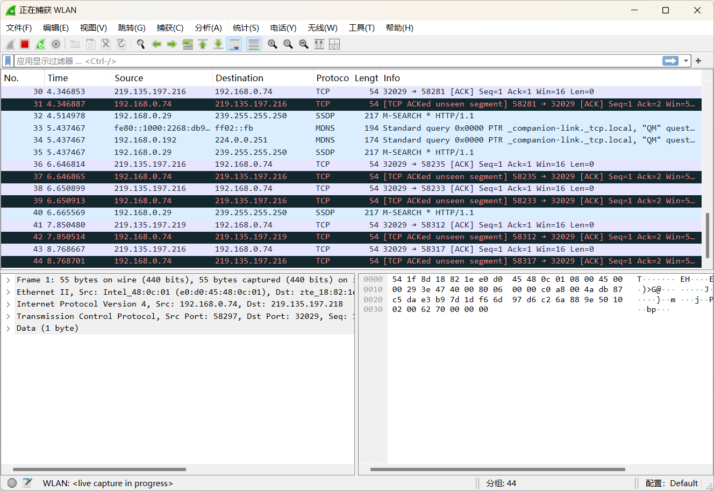714x491 pixels.
Task: Go forward in packet history arrow
Action: tap(172, 44)
